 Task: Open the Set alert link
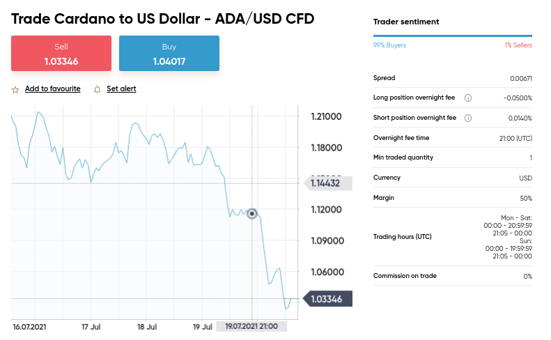[x=121, y=88]
